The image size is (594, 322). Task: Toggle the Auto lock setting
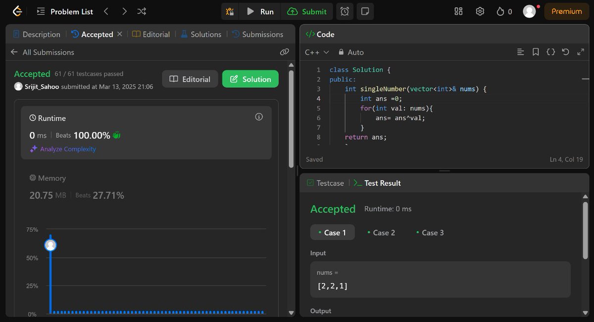coord(351,52)
